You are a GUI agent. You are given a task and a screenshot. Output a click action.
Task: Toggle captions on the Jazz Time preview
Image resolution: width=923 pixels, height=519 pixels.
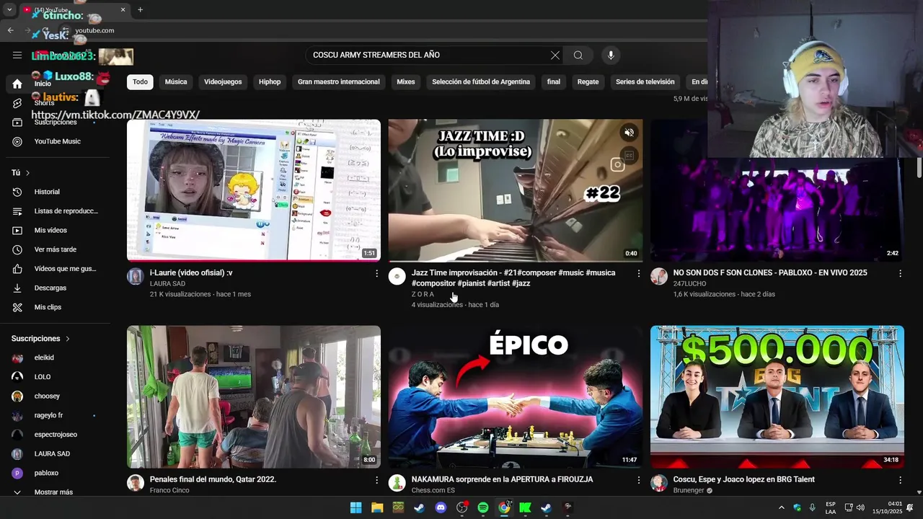click(629, 156)
